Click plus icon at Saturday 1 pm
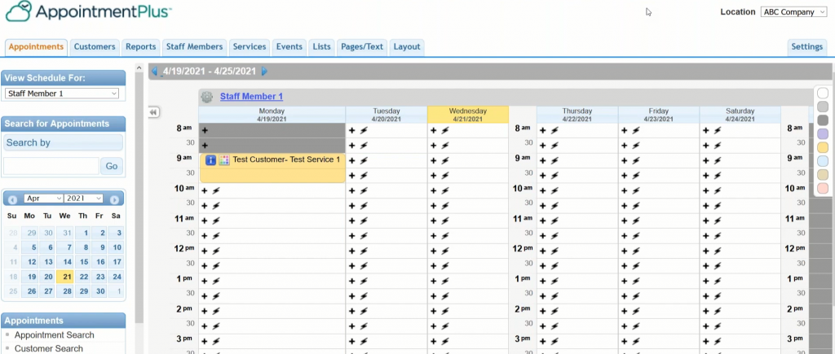Screen dimensions: 835x354 coord(705,281)
